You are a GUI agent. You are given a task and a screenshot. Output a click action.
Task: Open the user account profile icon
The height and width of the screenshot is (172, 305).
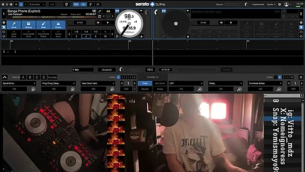coord(286,4)
